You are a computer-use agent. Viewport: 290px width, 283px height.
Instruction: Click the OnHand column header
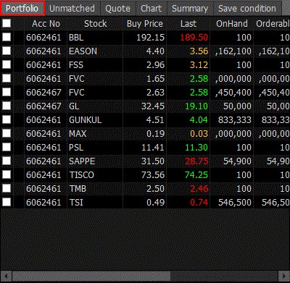231,24
